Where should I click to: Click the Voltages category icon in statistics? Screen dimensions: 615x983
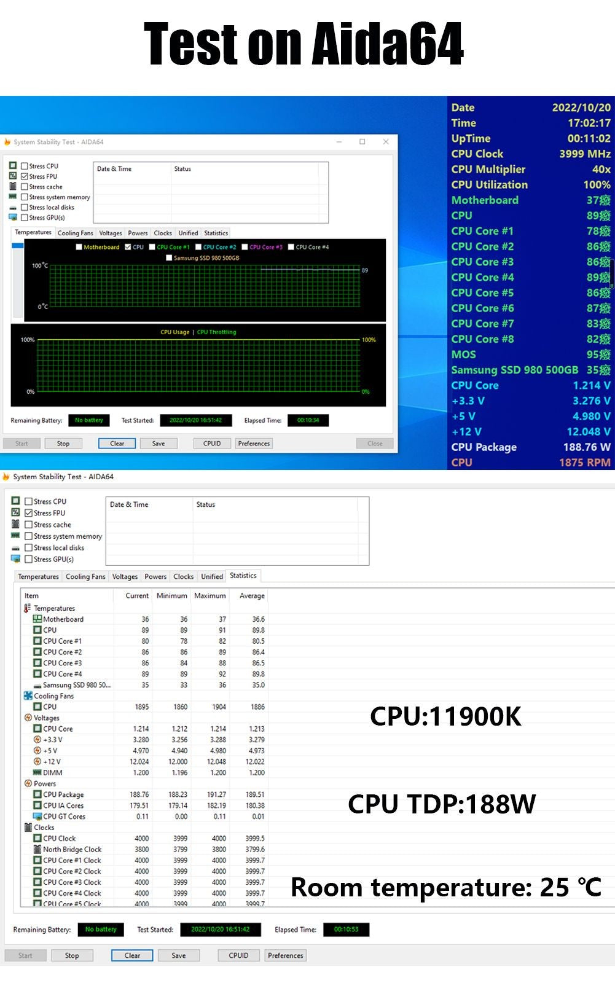coord(28,718)
